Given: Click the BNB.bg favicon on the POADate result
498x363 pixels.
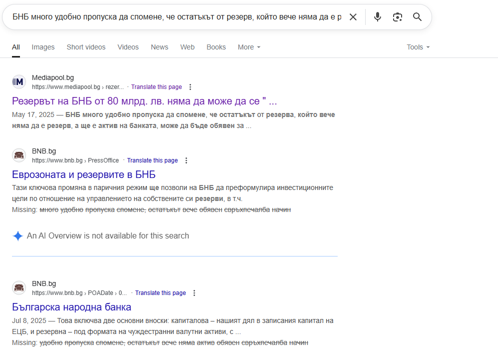Looking at the screenshot, I should [19, 288].
